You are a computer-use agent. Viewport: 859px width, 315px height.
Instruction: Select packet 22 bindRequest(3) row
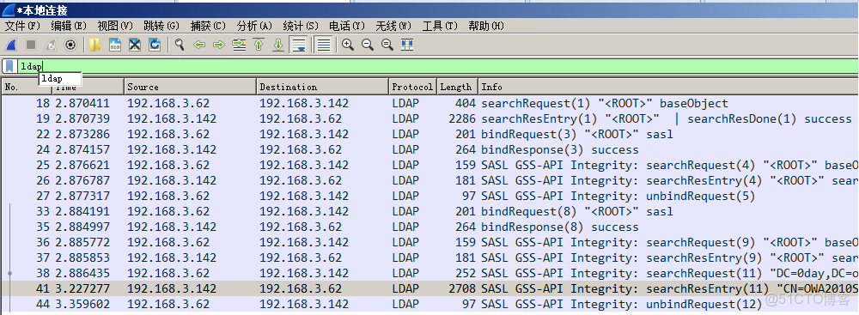tap(429, 134)
